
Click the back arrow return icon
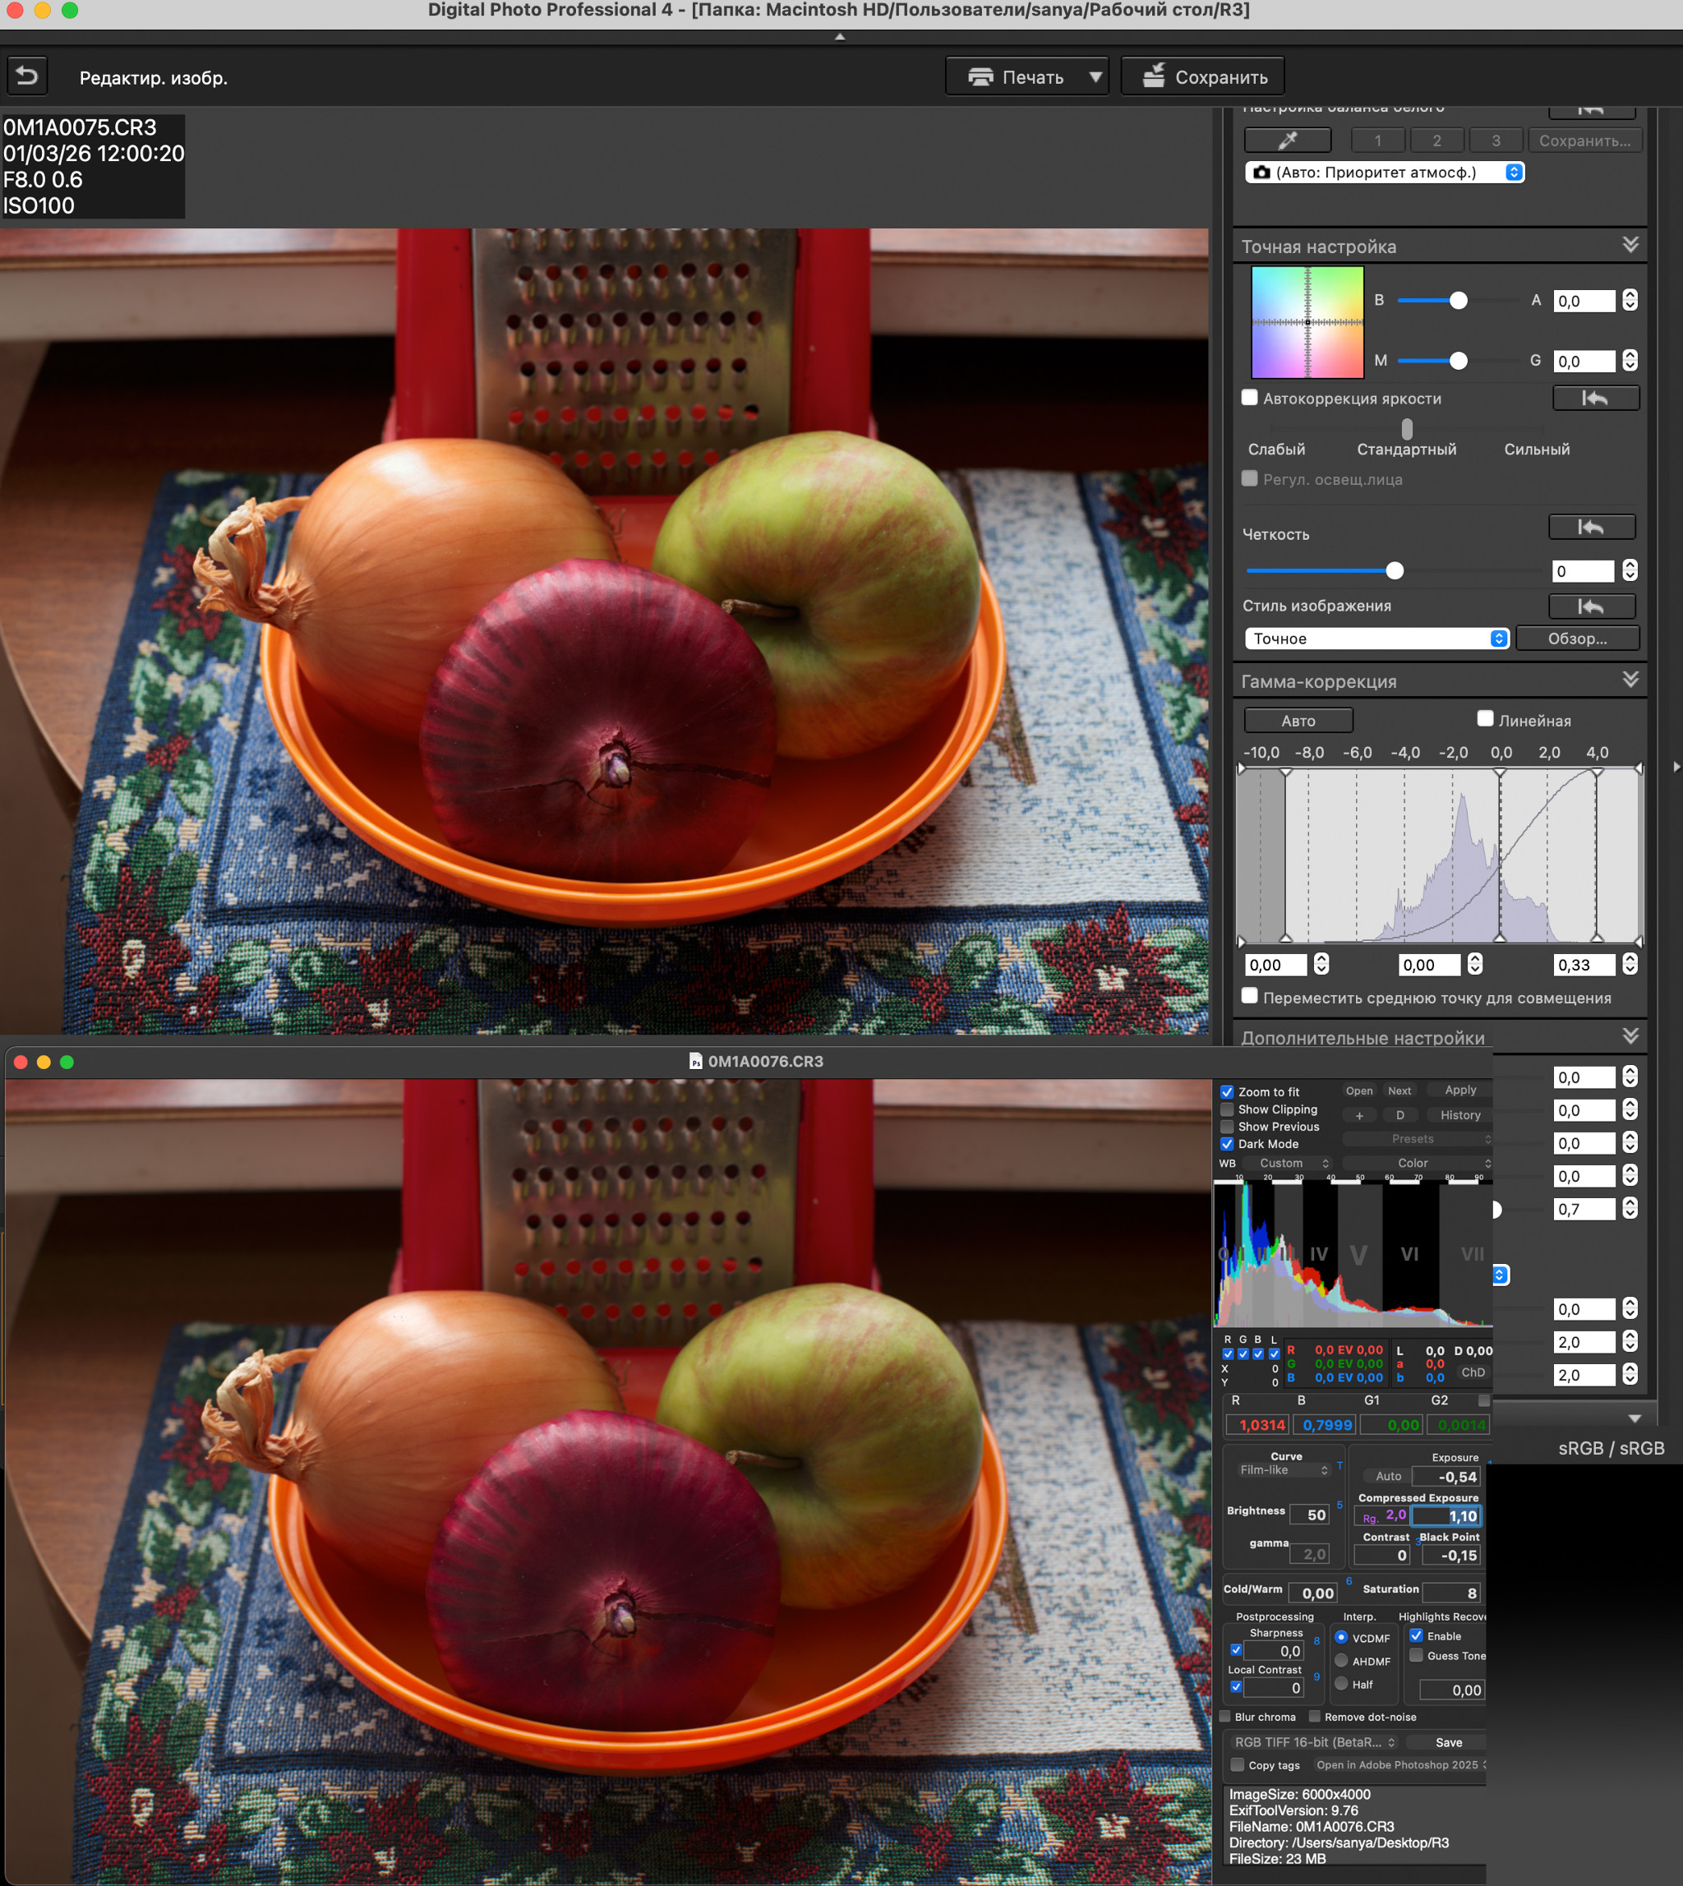(x=27, y=76)
